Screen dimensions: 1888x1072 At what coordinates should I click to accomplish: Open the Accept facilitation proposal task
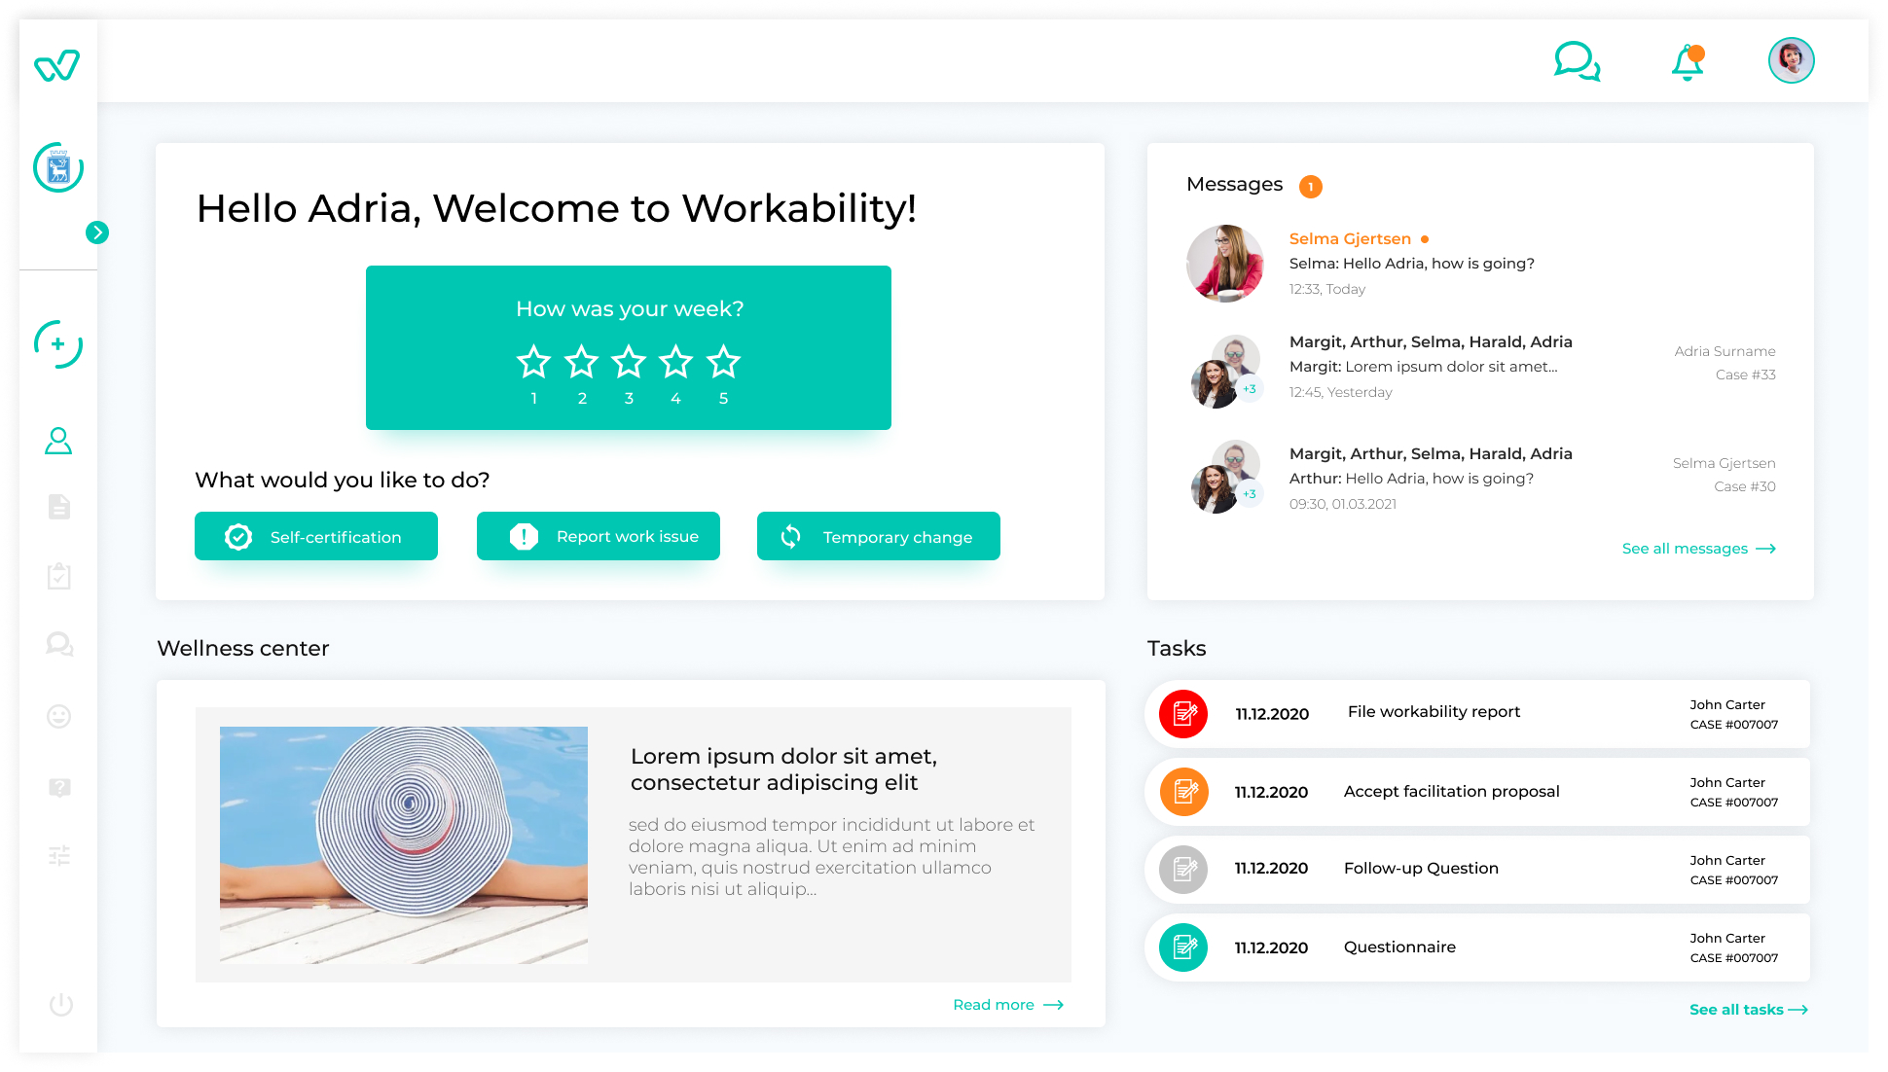pyautogui.click(x=1477, y=792)
